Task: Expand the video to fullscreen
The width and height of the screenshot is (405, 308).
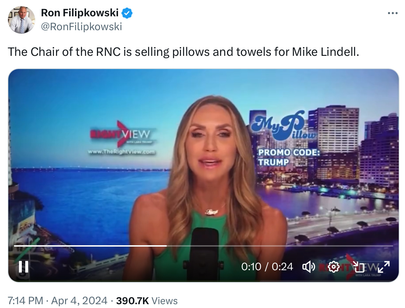Action: [384, 267]
